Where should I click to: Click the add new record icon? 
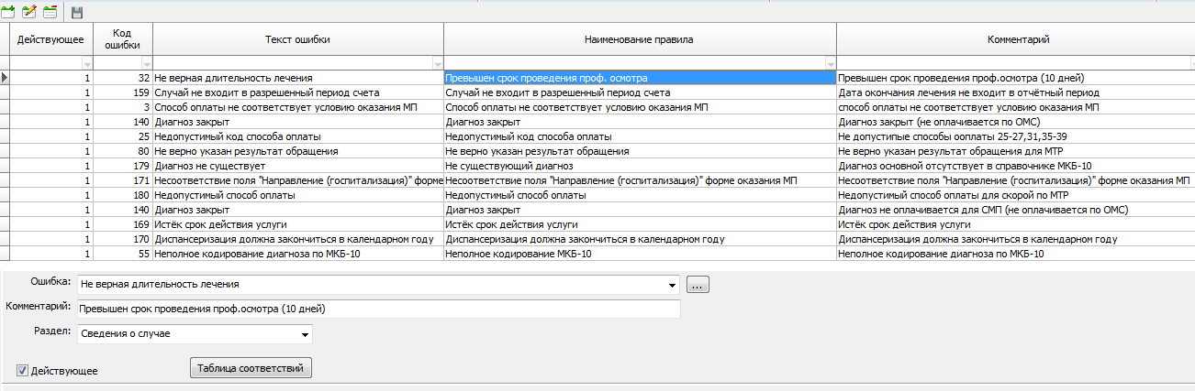click(x=8, y=11)
